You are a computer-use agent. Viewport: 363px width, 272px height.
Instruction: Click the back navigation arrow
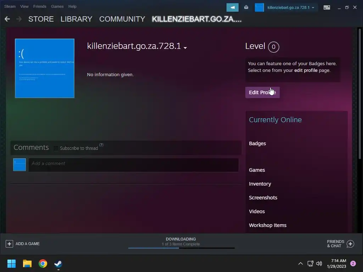pos(7,19)
